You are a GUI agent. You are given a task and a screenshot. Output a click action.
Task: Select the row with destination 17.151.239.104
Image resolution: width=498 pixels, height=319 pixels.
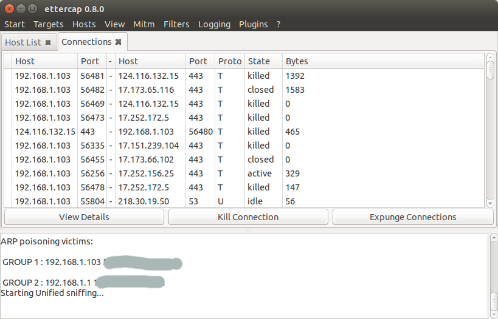tap(244, 146)
